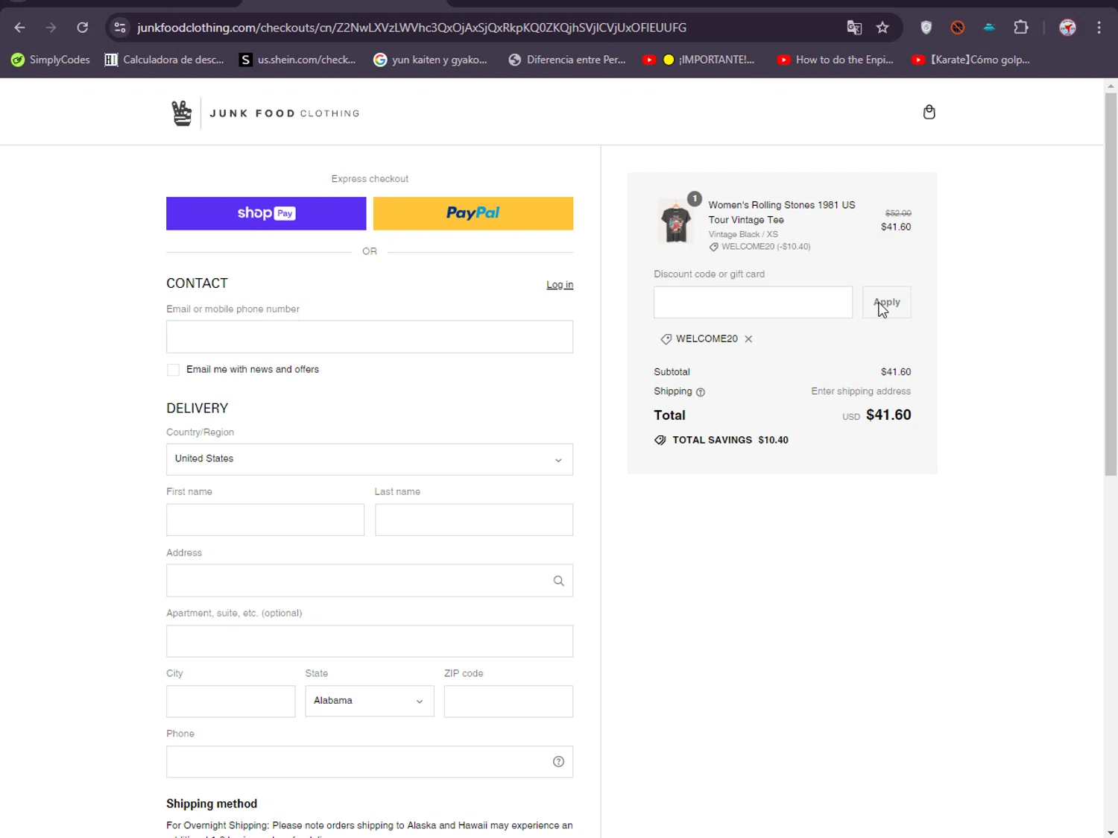Image resolution: width=1118 pixels, height=838 pixels.
Task: Open [Karate] Cómo golp... bookmark
Action: click(x=970, y=60)
